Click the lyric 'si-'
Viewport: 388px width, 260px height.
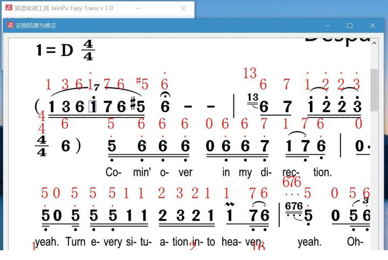[x=131, y=242]
